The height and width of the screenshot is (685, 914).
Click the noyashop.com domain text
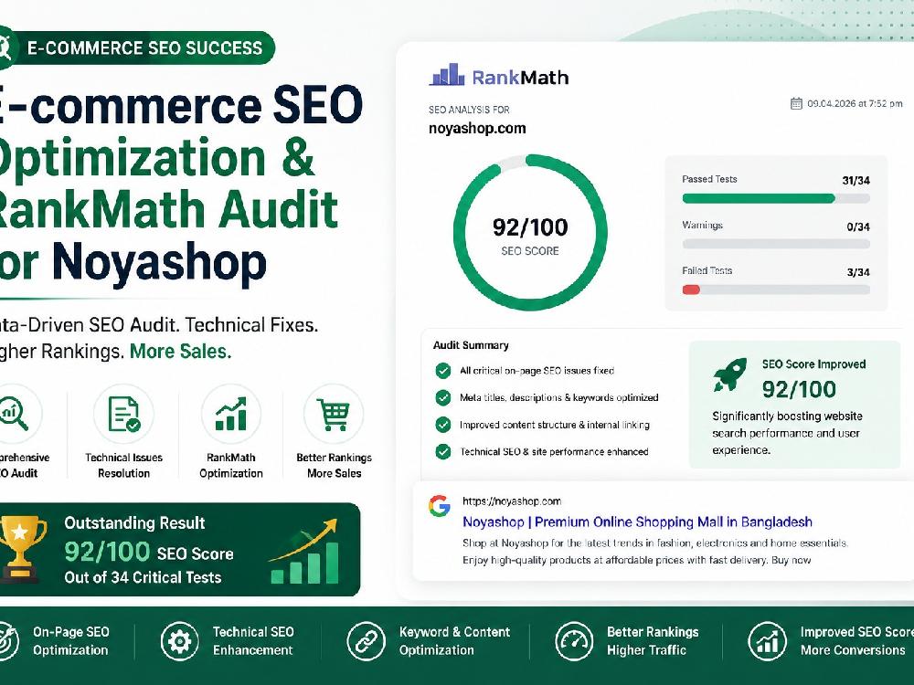click(x=477, y=128)
